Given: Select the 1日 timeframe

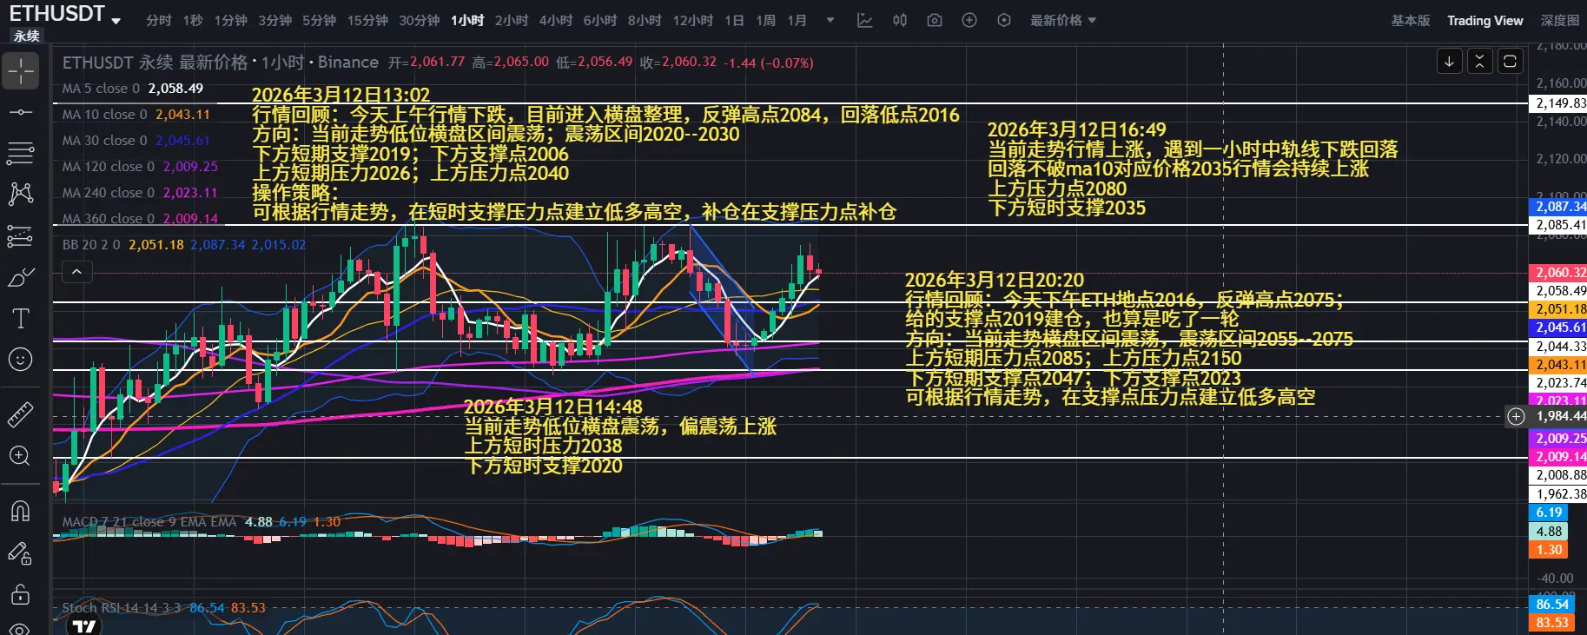Looking at the screenshot, I should pos(734,20).
